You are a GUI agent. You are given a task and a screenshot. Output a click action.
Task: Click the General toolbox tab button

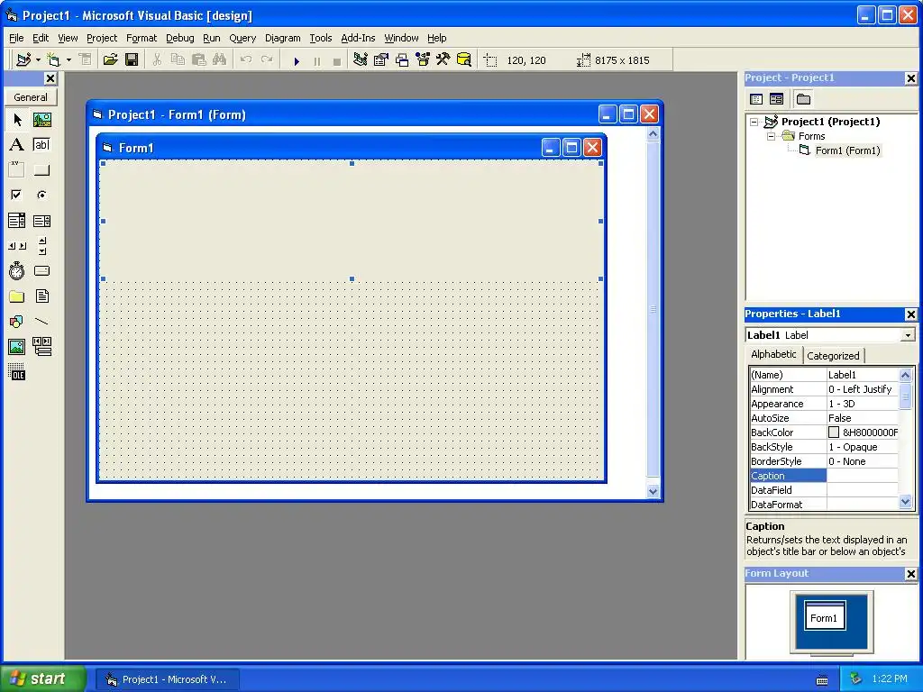(x=31, y=97)
